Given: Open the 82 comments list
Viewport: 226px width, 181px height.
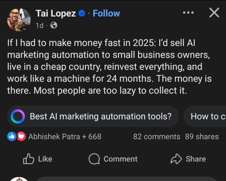Looking at the screenshot, I should 156,136.
